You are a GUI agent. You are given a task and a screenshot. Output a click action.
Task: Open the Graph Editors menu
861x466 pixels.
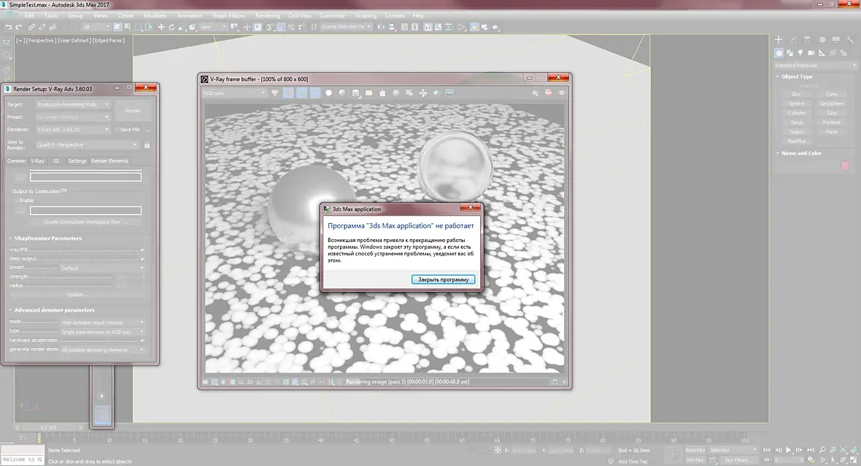(x=228, y=15)
